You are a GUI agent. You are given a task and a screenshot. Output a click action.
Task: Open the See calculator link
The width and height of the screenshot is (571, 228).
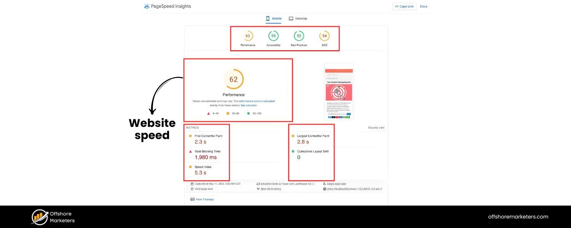(x=249, y=105)
